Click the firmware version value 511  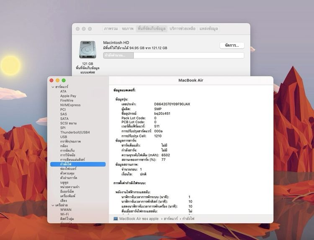(x=157, y=126)
